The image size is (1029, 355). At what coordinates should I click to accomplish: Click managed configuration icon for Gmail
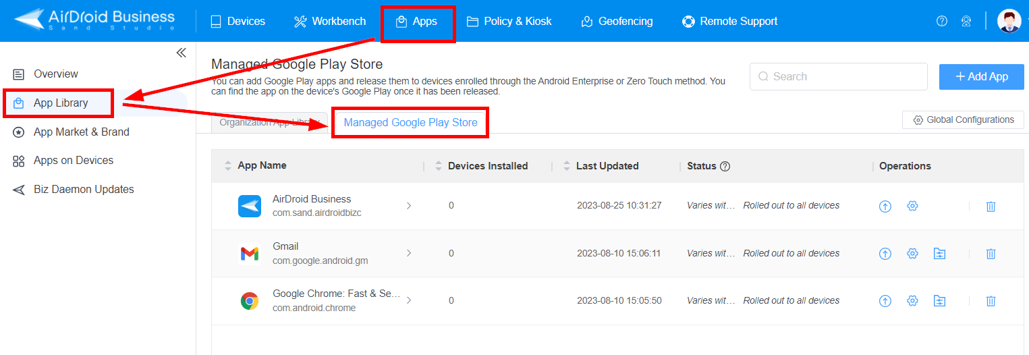[939, 254]
